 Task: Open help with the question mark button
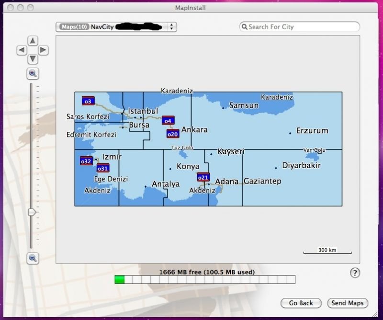(x=355, y=273)
